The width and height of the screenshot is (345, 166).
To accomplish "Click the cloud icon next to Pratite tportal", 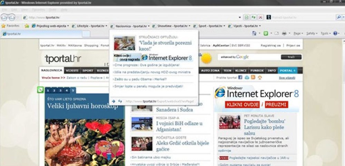I will (x=247, y=77).
